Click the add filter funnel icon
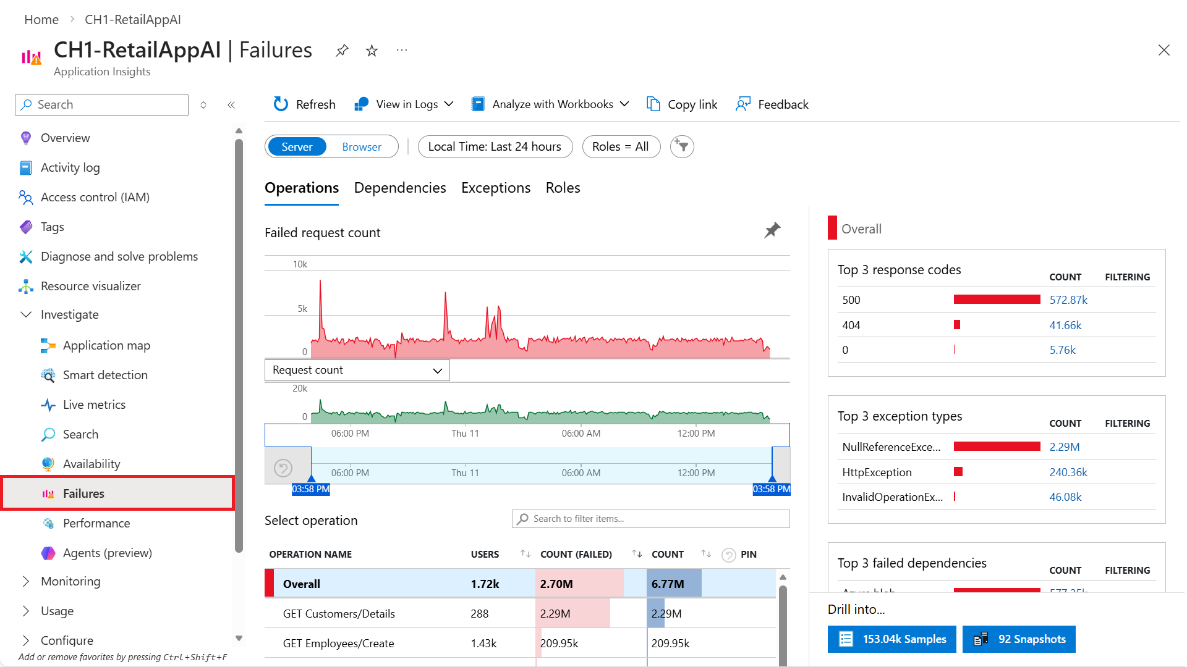Viewport: 1187px width, 667px height. pyautogui.click(x=682, y=146)
